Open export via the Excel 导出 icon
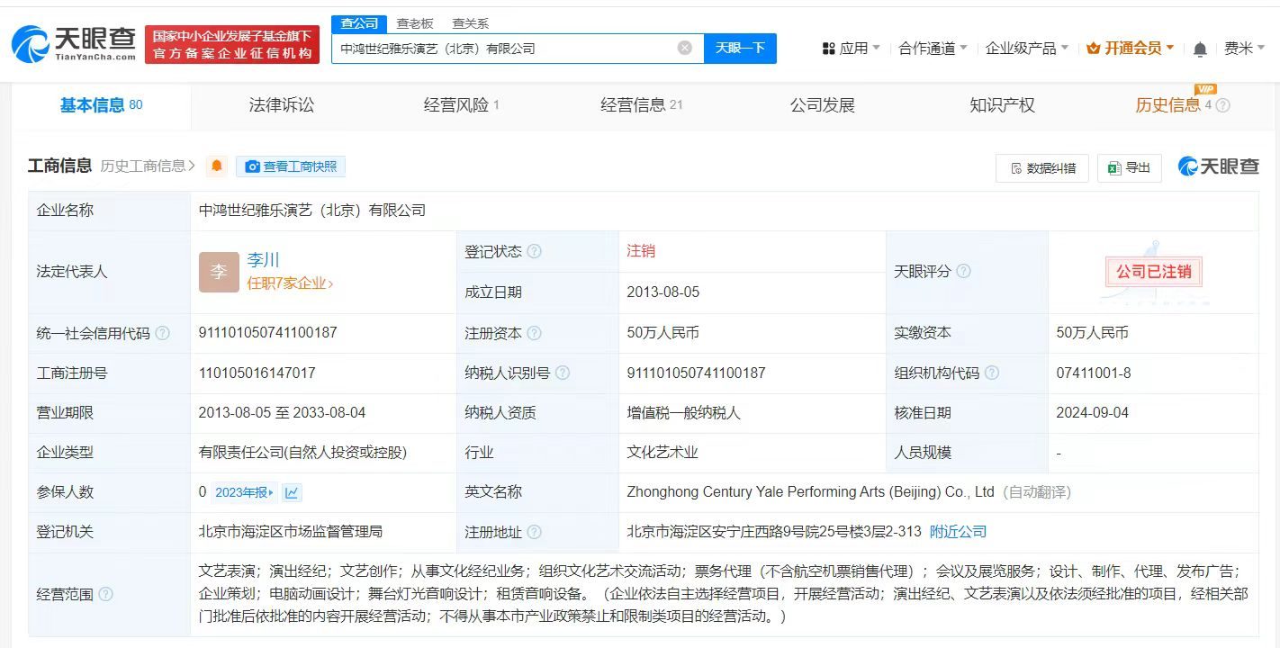 [1117, 168]
